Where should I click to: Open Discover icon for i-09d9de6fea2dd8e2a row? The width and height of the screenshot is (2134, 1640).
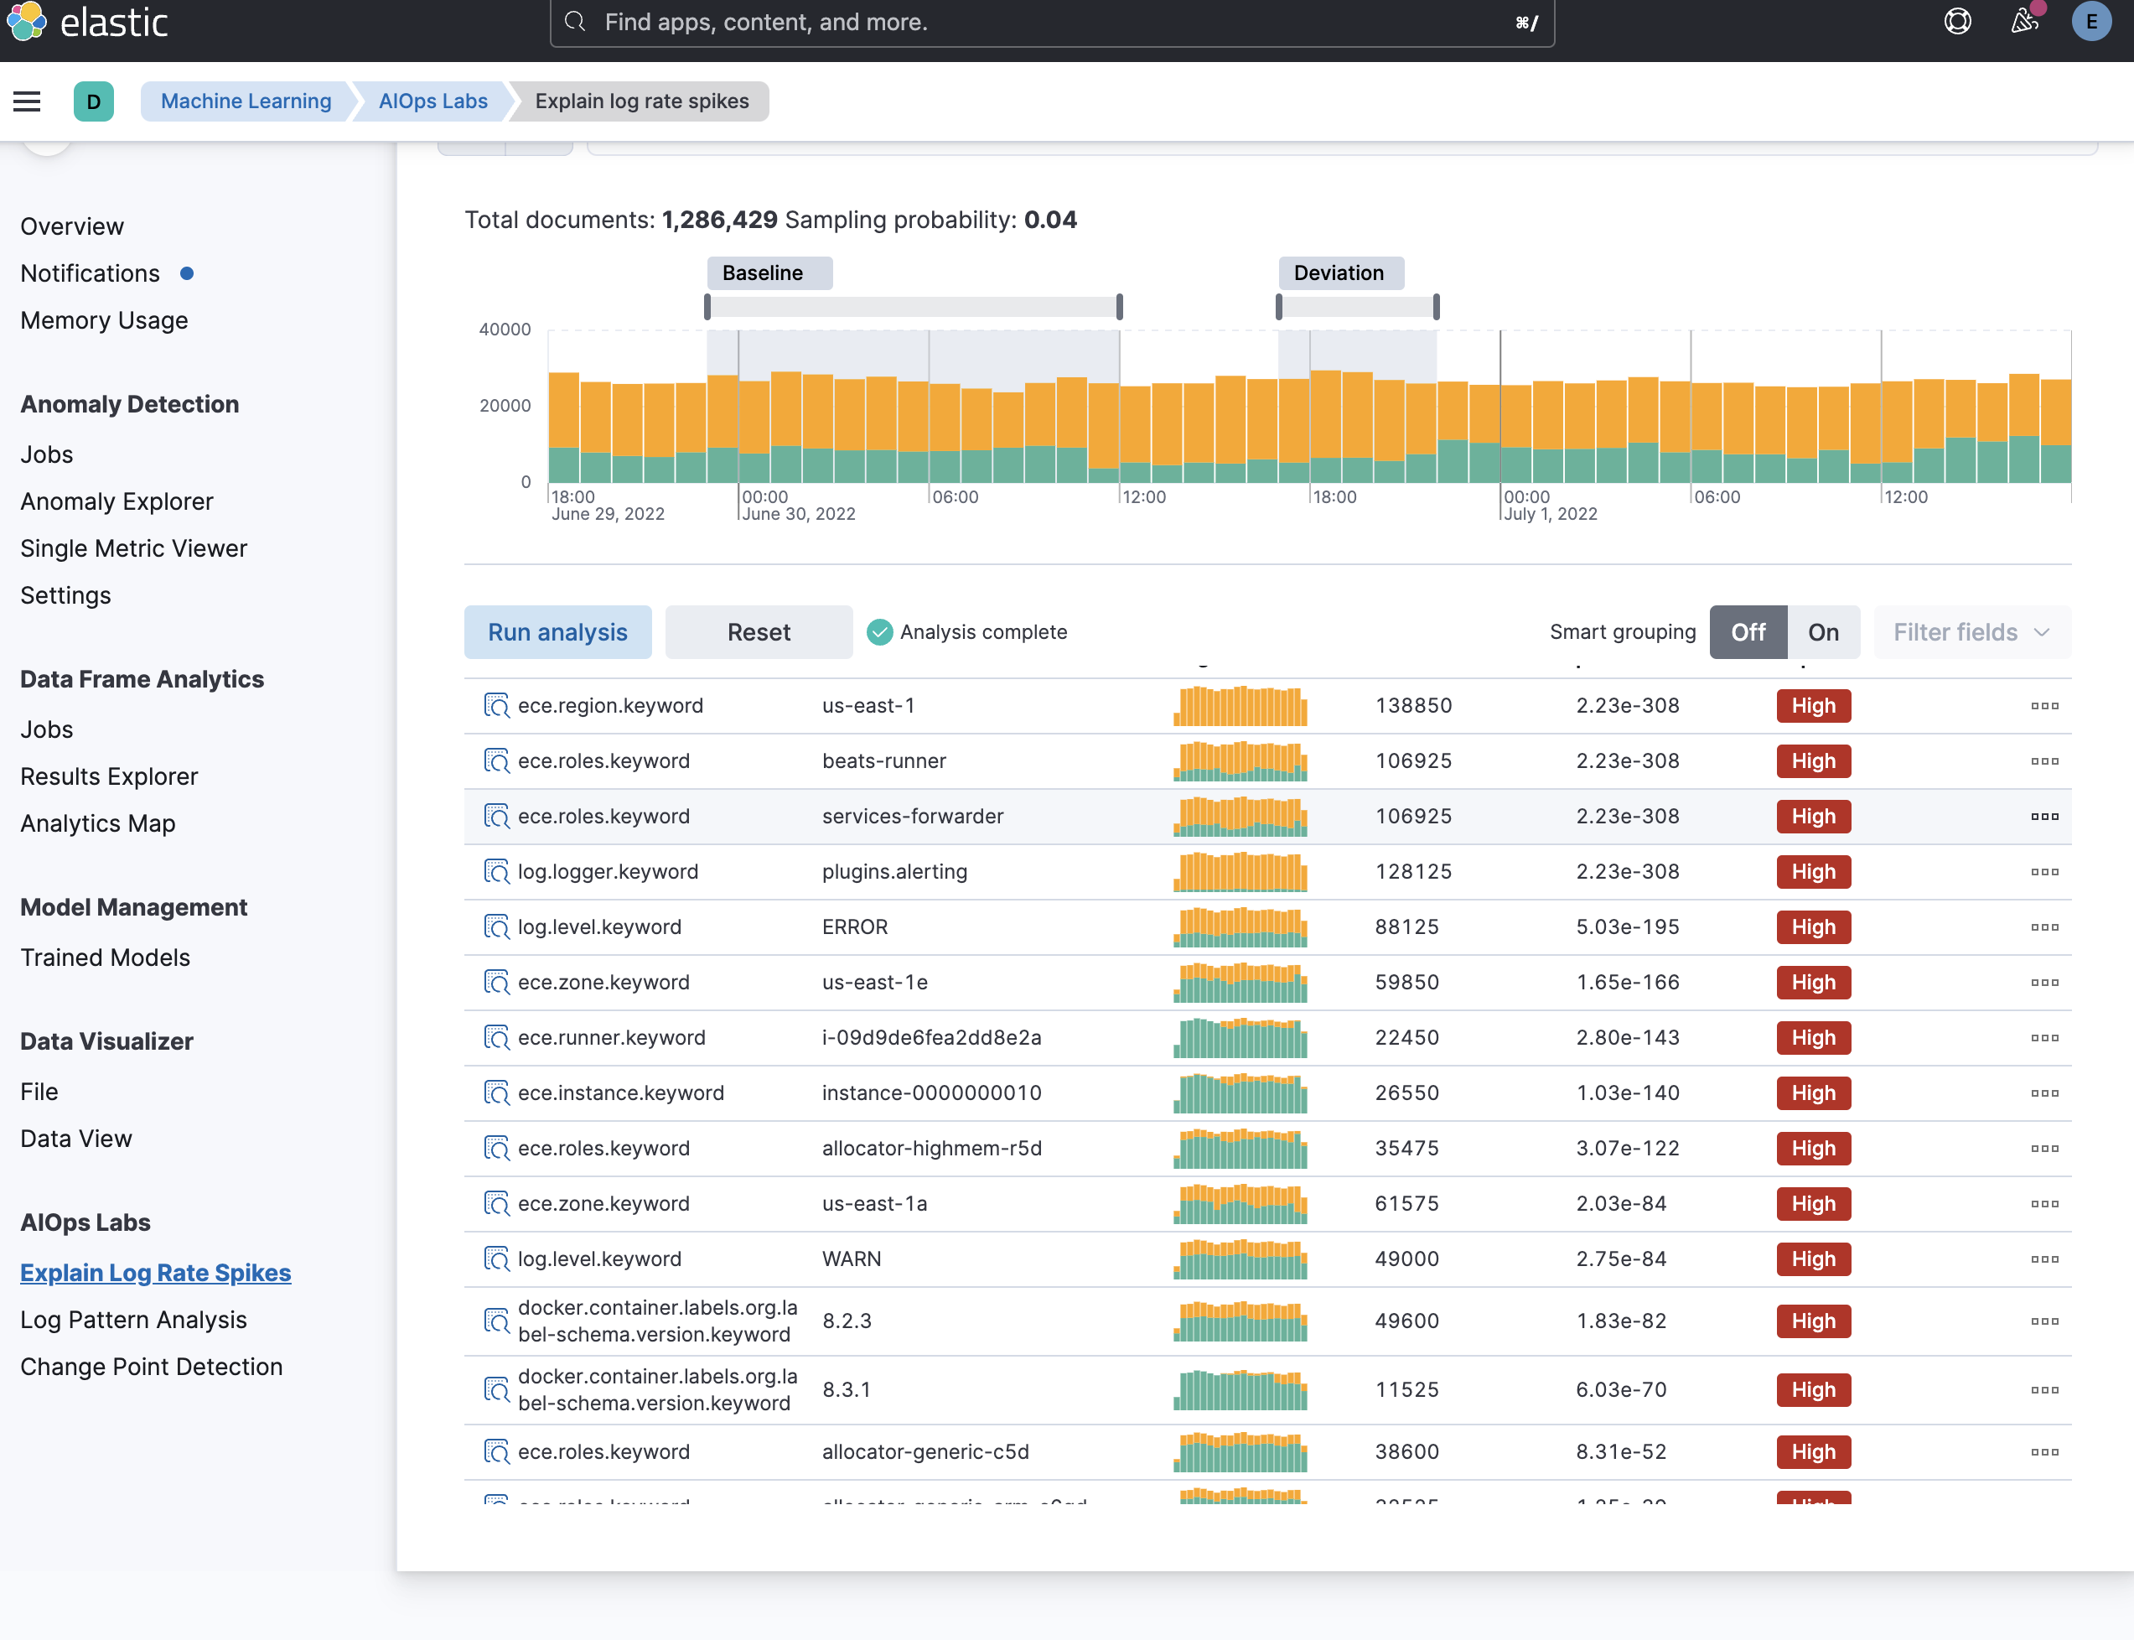point(497,1036)
